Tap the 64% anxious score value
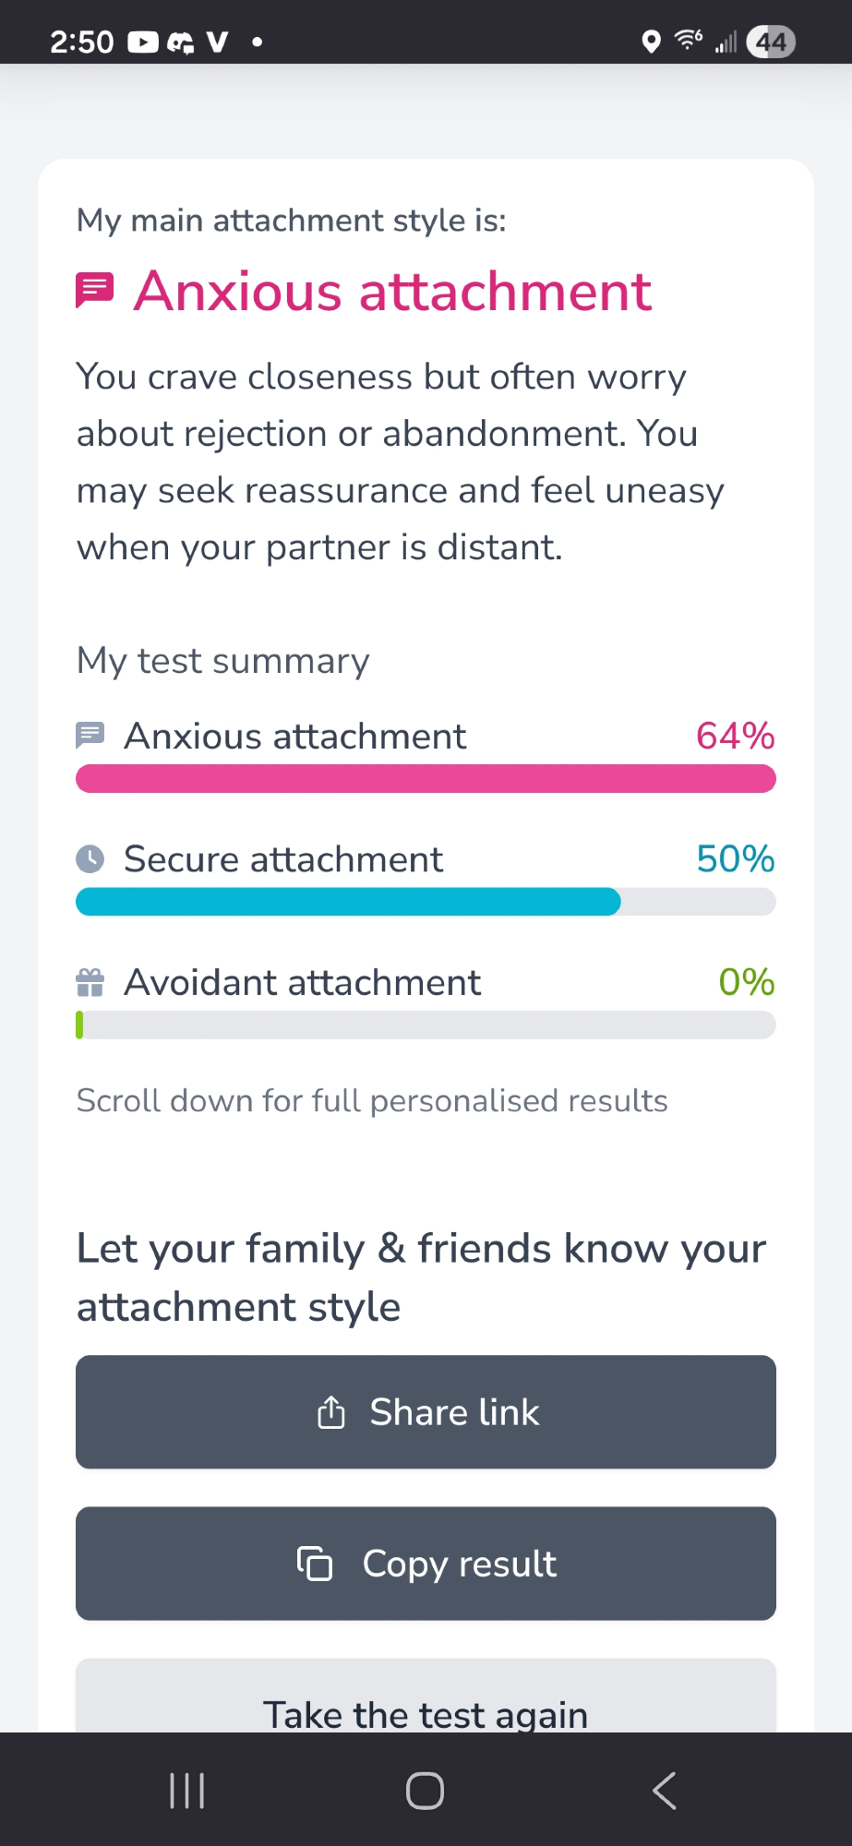852x1846 pixels. point(735,736)
